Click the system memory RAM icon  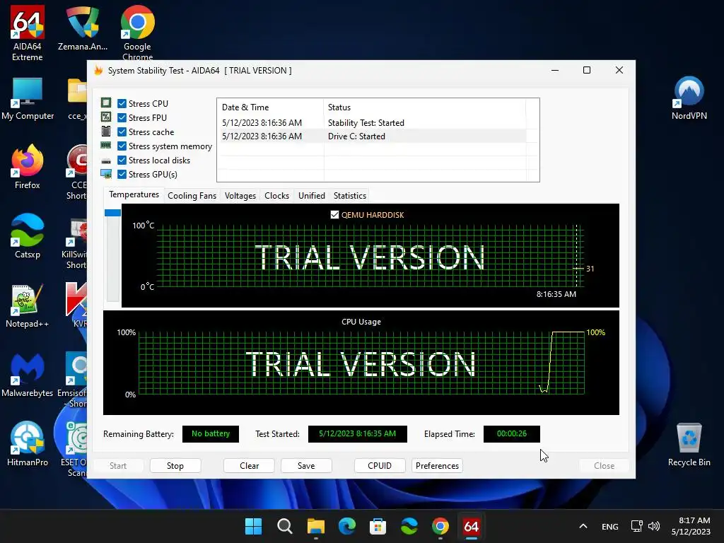point(106,146)
